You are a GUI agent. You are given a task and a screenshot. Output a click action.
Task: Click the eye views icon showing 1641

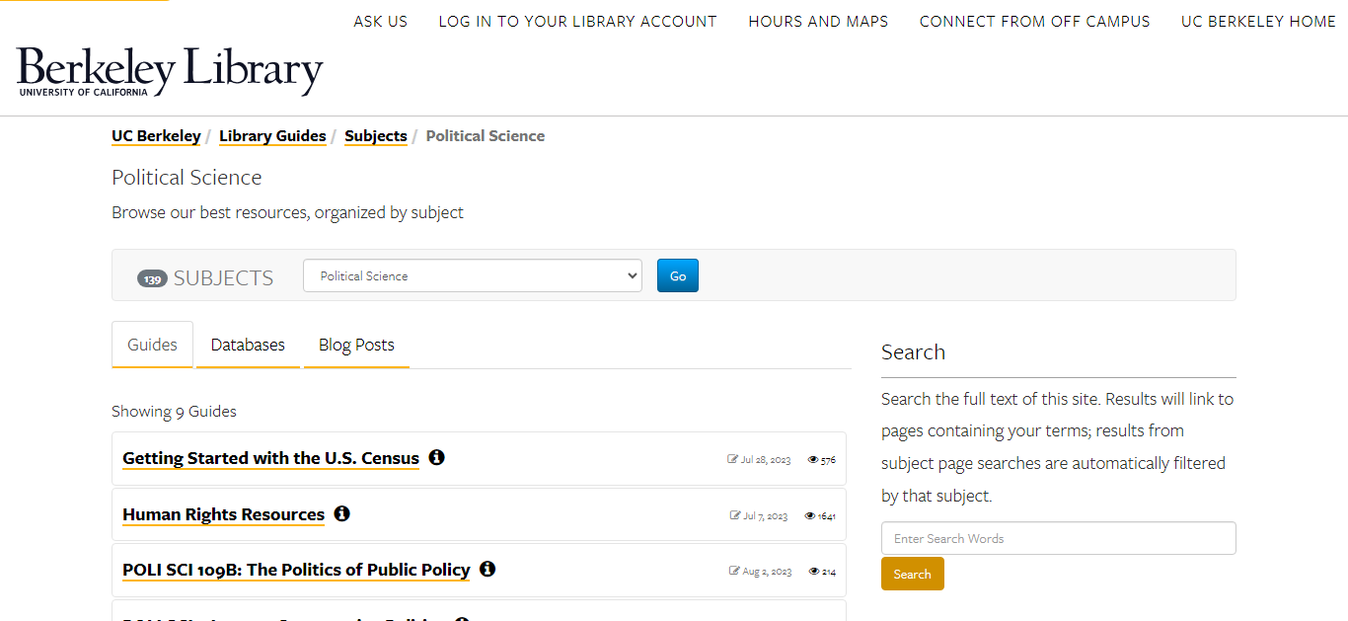pos(810,515)
